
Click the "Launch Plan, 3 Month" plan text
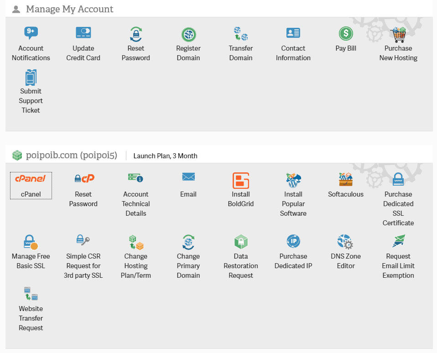click(x=165, y=156)
